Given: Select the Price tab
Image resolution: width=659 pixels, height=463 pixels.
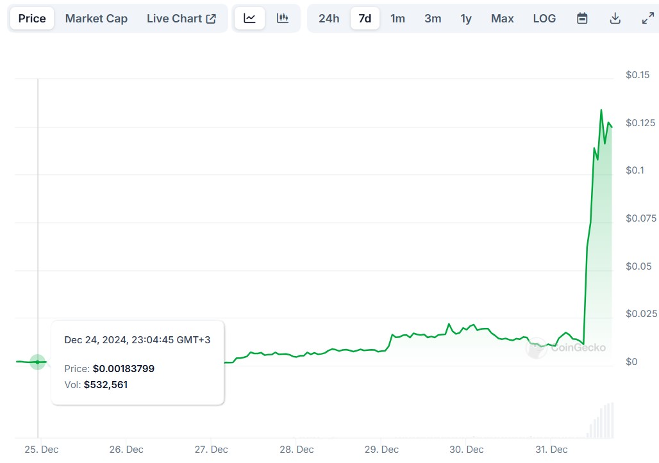Looking at the screenshot, I should click(32, 19).
